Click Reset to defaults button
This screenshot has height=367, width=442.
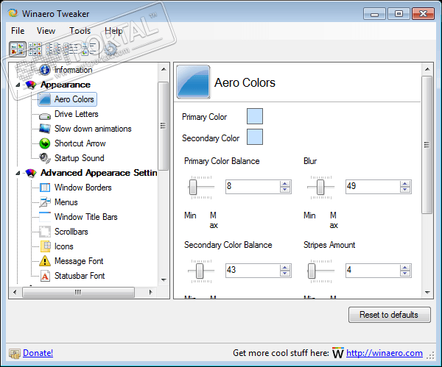pyautogui.click(x=389, y=315)
